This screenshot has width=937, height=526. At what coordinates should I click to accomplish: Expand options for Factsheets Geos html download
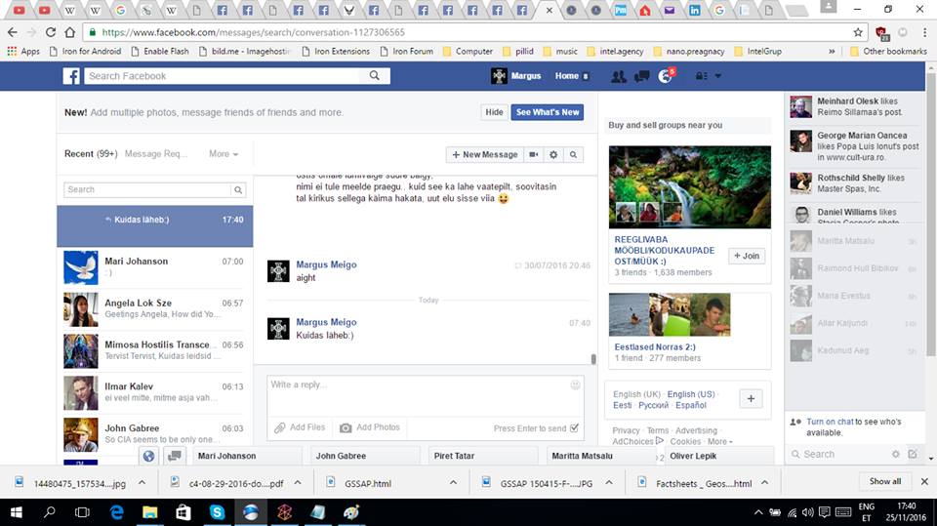pos(764,482)
